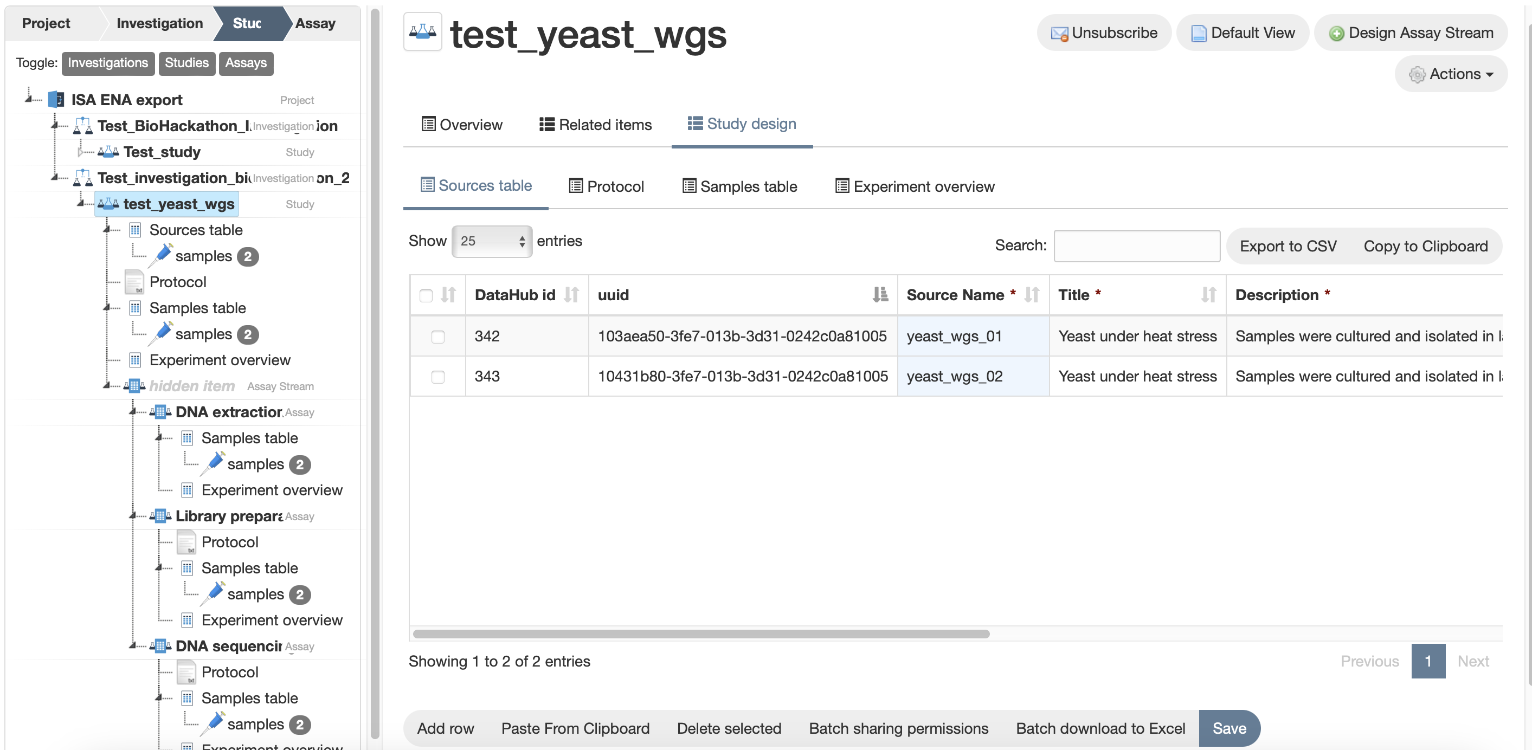Image resolution: width=1532 pixels, height=750 pixels.
Task: Click the pipette icon under Library preparation samples
Action: 213,594
